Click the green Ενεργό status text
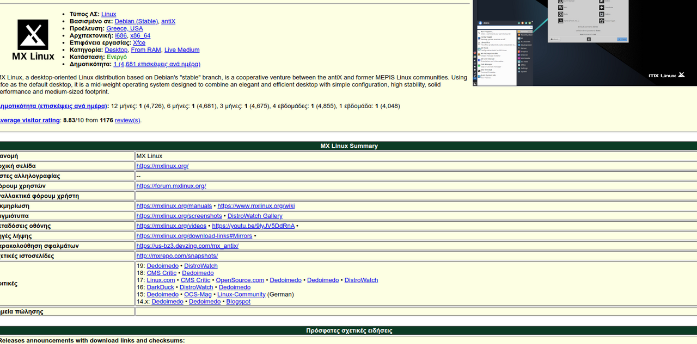 coord(117,57)
